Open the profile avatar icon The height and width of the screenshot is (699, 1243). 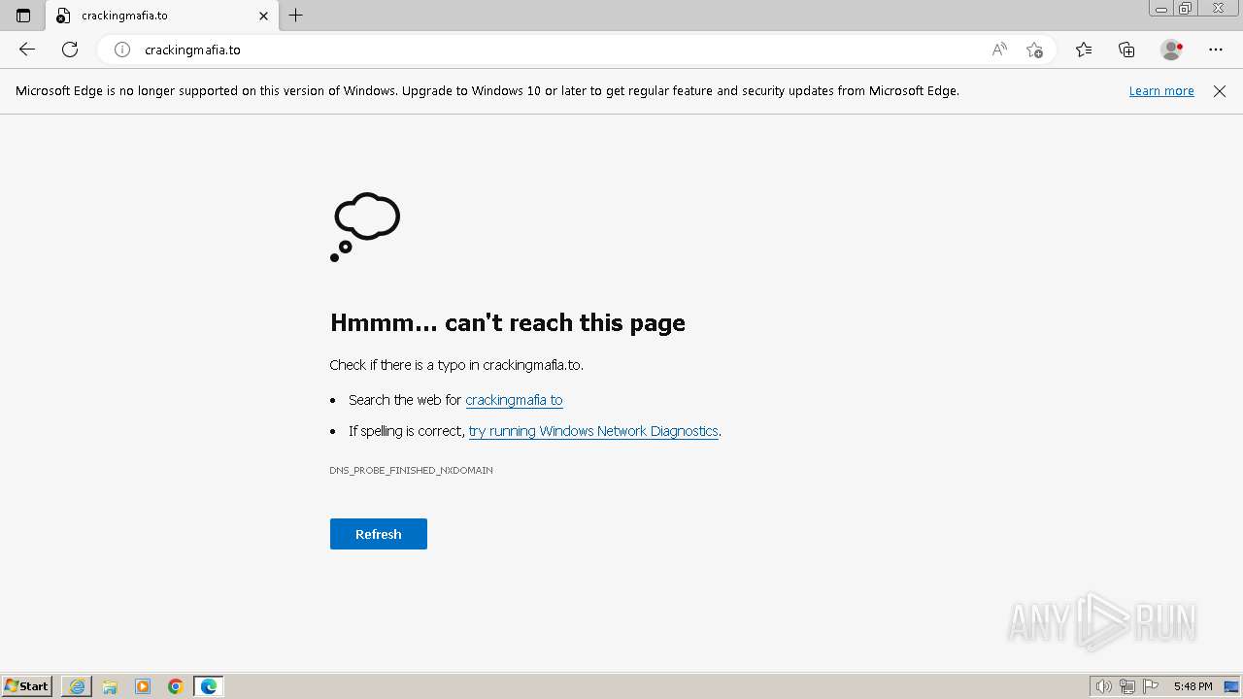tap(1171, 50)
